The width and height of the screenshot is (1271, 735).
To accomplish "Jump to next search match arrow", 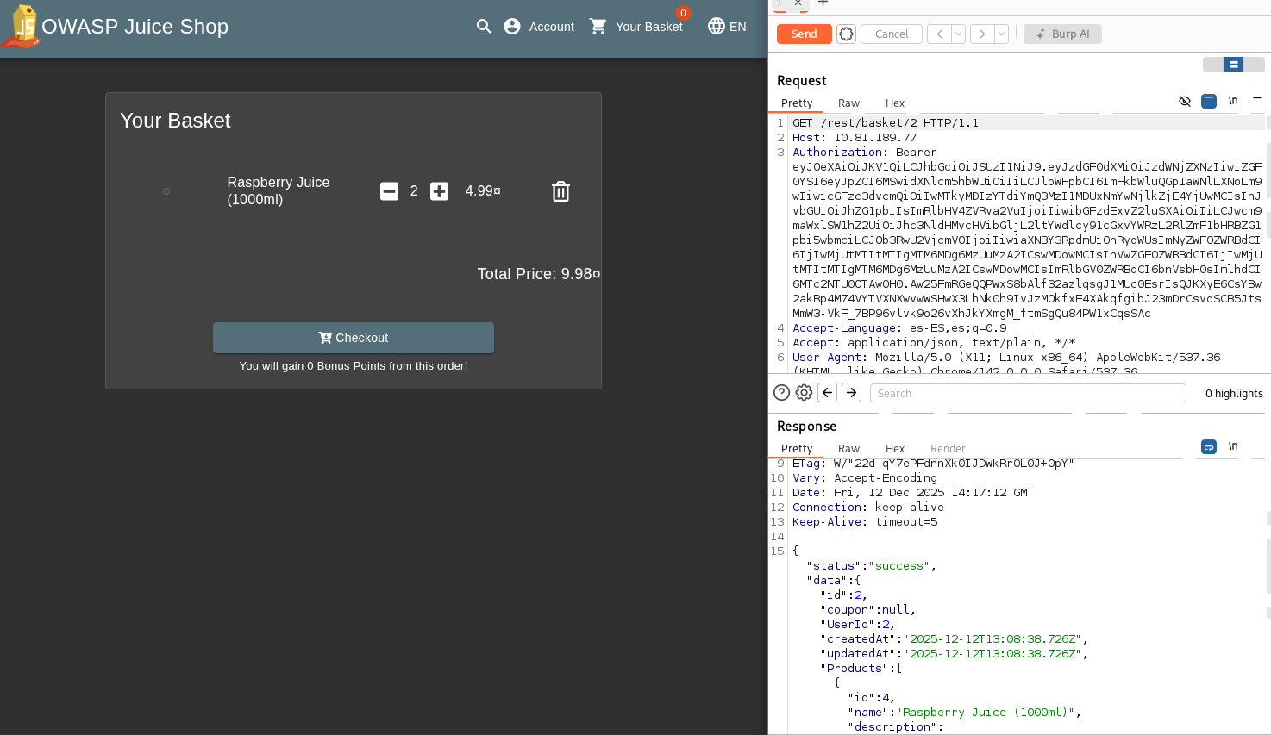I will (x=851, y=392).
